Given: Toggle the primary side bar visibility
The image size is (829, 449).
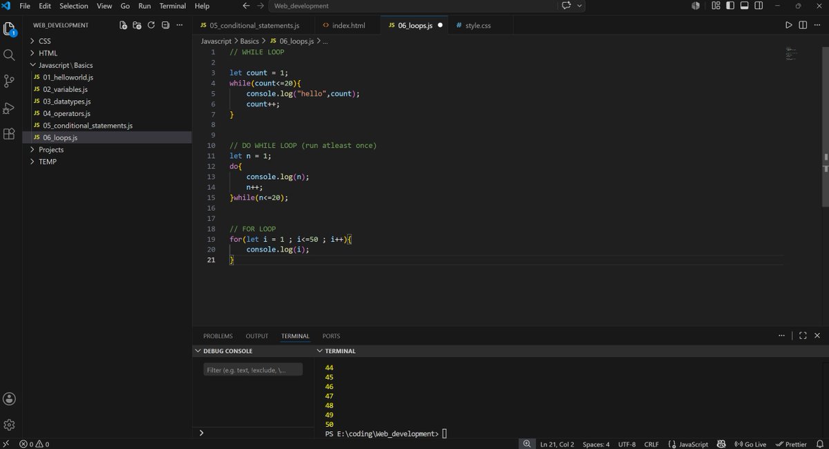Looking at the screenshot, I should pyautogui.click(x=730, y=6).
